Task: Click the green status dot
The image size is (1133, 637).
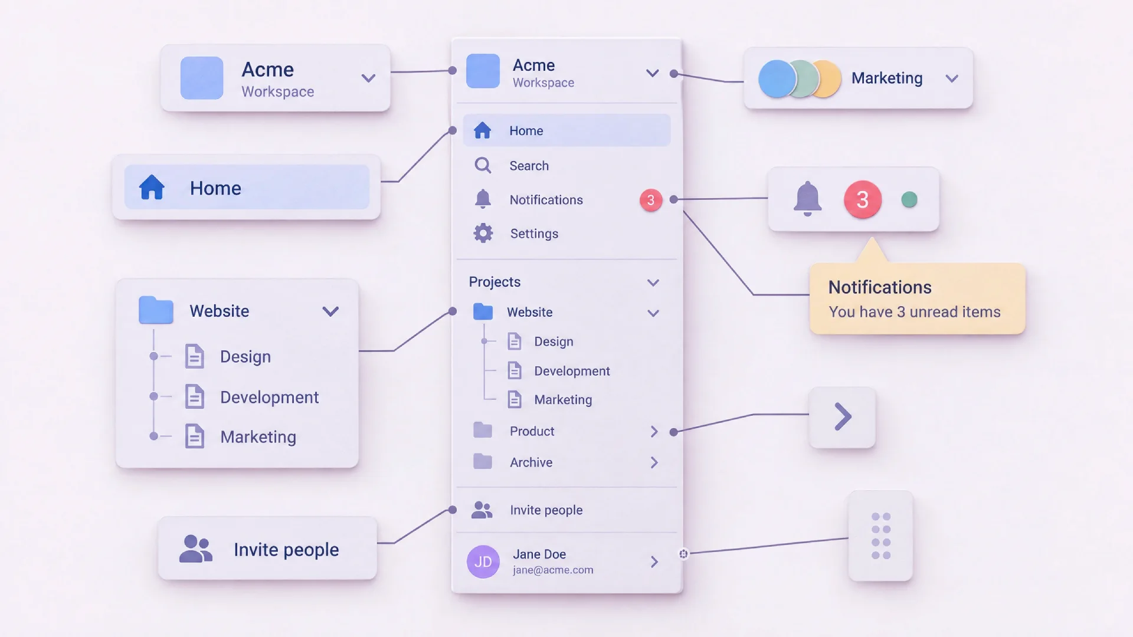Action: (x=909, y=200)
